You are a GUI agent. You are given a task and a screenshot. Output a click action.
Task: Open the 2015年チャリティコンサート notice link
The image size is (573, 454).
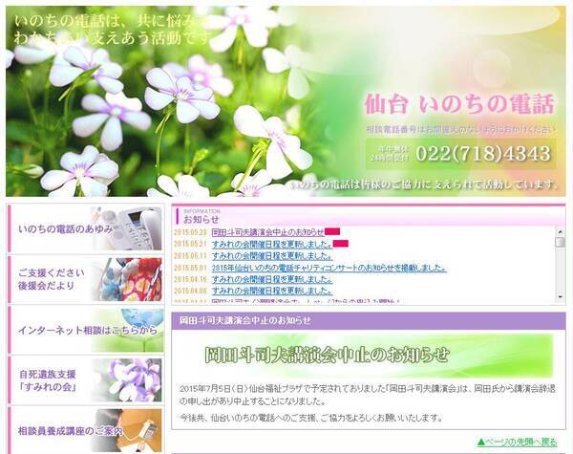point(329,268)
